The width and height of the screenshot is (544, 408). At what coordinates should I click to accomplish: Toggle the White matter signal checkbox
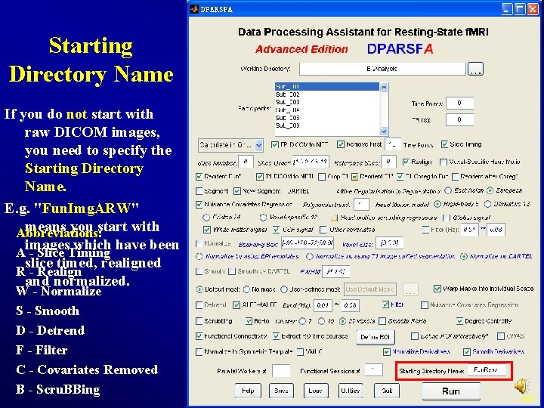[207, 230]
